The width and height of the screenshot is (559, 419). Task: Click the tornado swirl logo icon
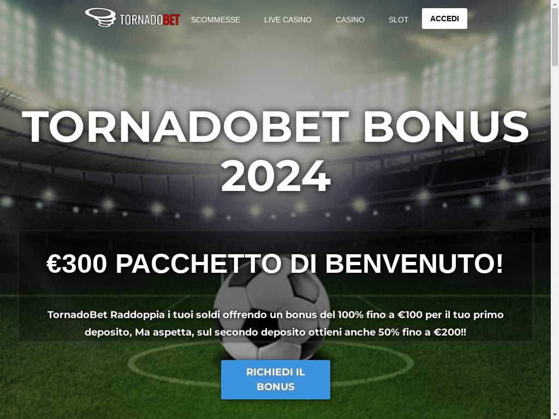click(x=100, y=17)
